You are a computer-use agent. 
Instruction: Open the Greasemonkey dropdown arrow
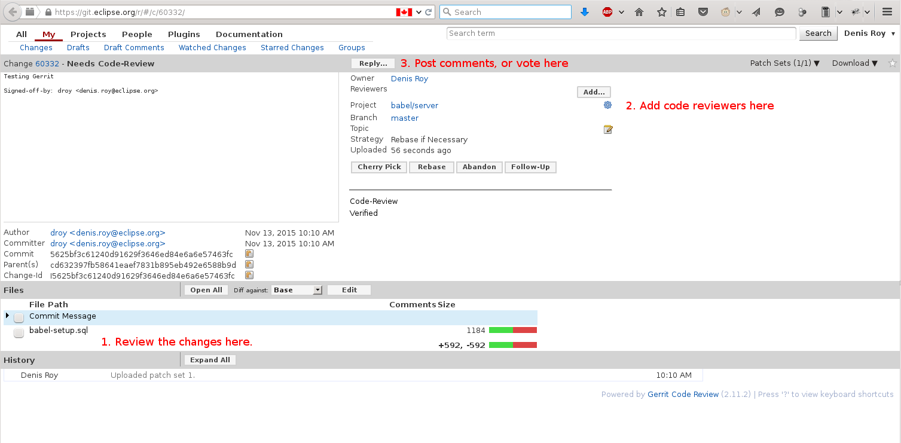click(740, 12)
